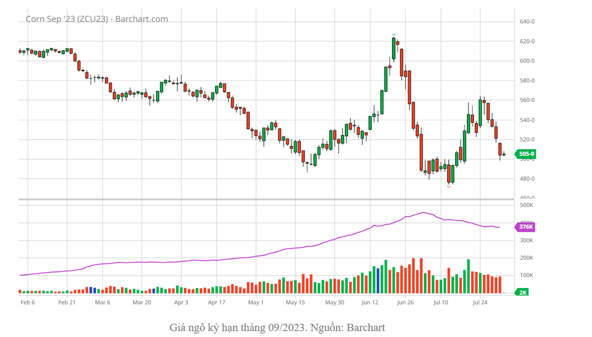Click the Mar 20 date label
Image resolution: width=592 pixels, height=337 pixels.
142,302
